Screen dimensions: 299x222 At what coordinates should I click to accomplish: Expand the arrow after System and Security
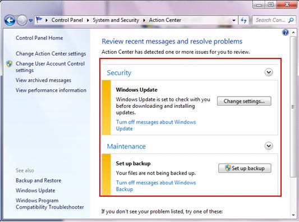pos(144,20)
